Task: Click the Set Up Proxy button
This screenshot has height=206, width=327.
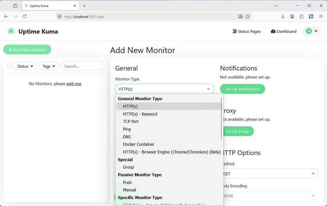Action: pos(238,131)
